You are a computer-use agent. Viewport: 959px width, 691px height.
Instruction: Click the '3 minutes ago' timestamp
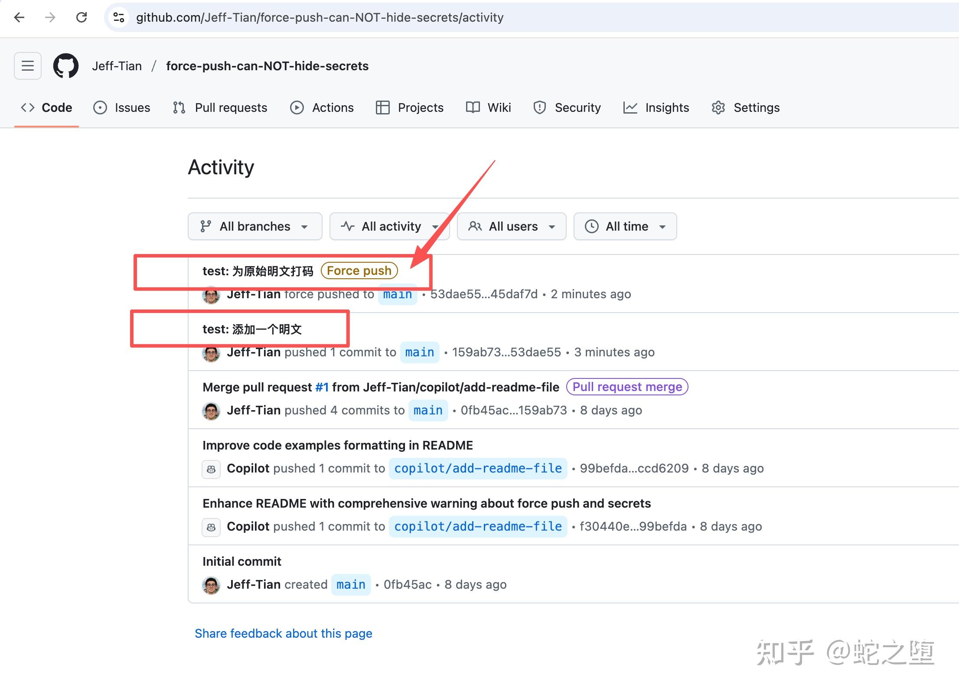pyautogui.click(x=614, y=352)
